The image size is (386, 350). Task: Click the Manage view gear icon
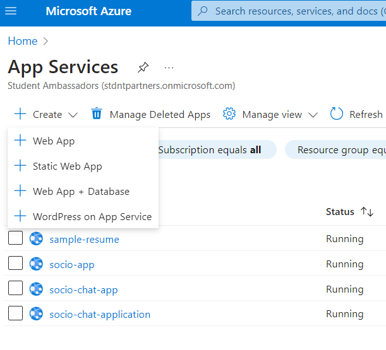(229, 114)
